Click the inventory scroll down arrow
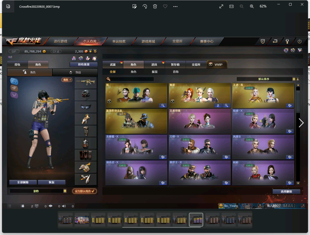 pyautogui.click(x=298, y=183)
